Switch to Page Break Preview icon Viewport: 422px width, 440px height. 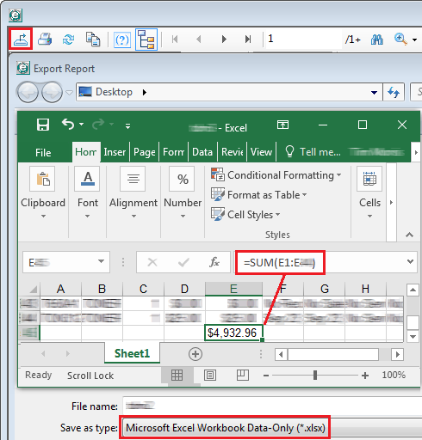243,375
